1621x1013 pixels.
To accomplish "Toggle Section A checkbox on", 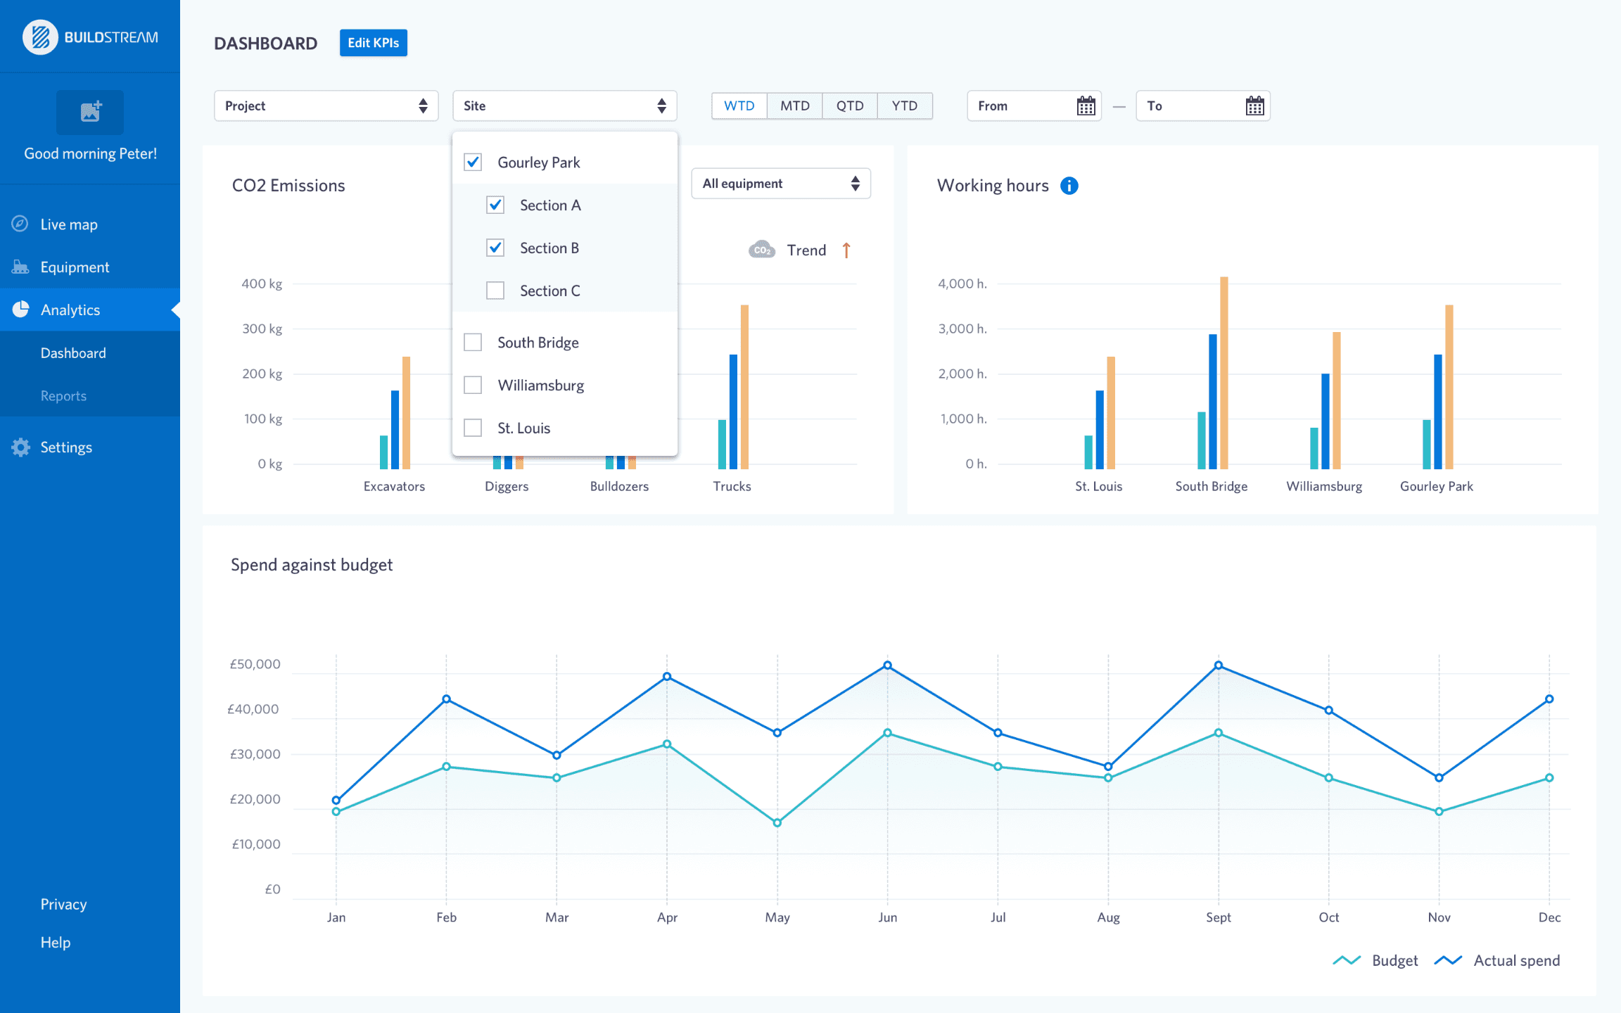I will (x=495, y=204).
